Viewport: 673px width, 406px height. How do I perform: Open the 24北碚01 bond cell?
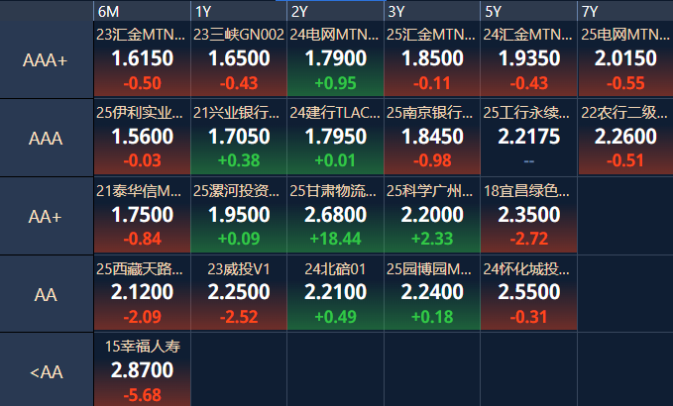click(335, 293)
